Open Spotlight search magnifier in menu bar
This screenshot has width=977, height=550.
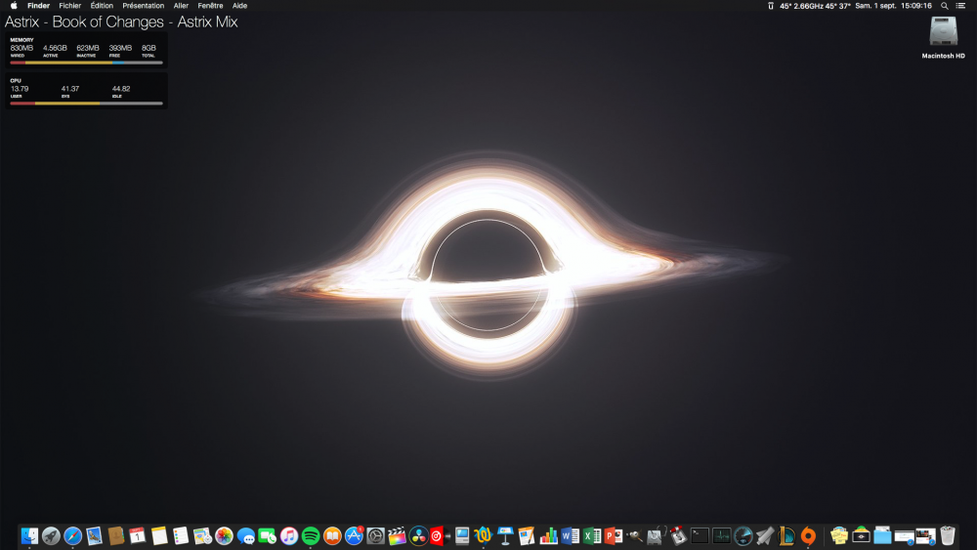pos(945,6)
